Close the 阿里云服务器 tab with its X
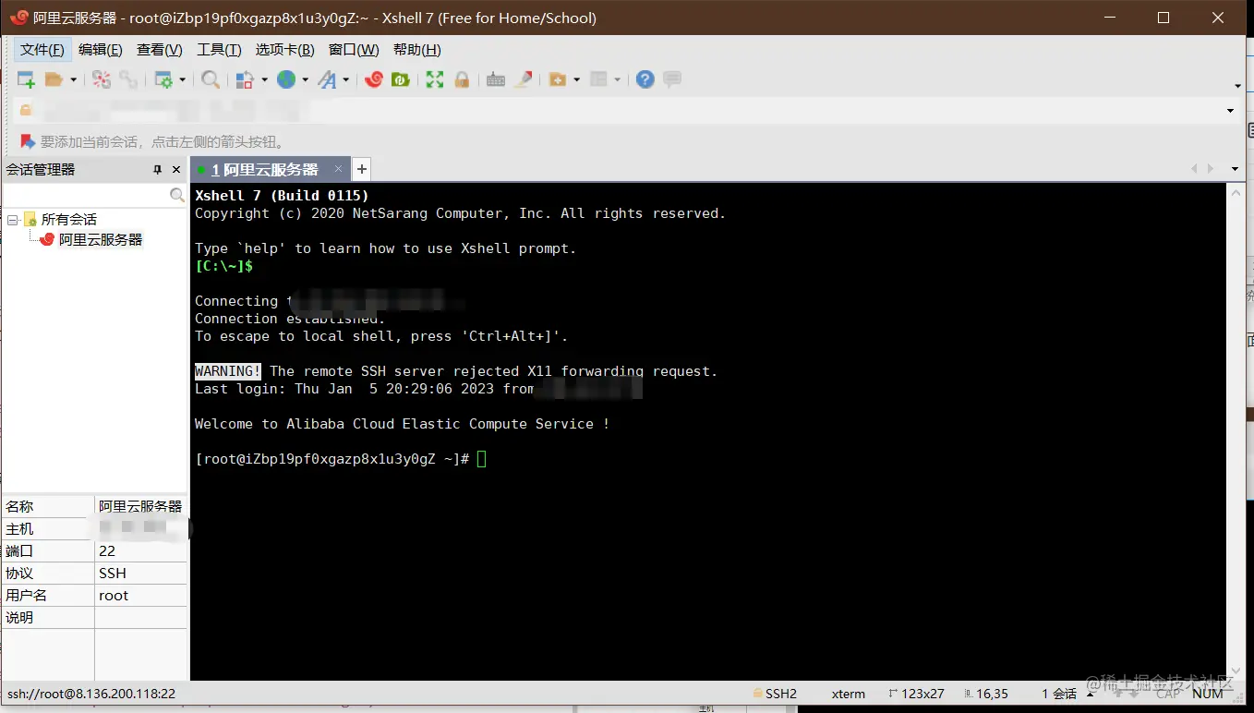This screenshot has height=713, width=1254. [x=338, y=169]
